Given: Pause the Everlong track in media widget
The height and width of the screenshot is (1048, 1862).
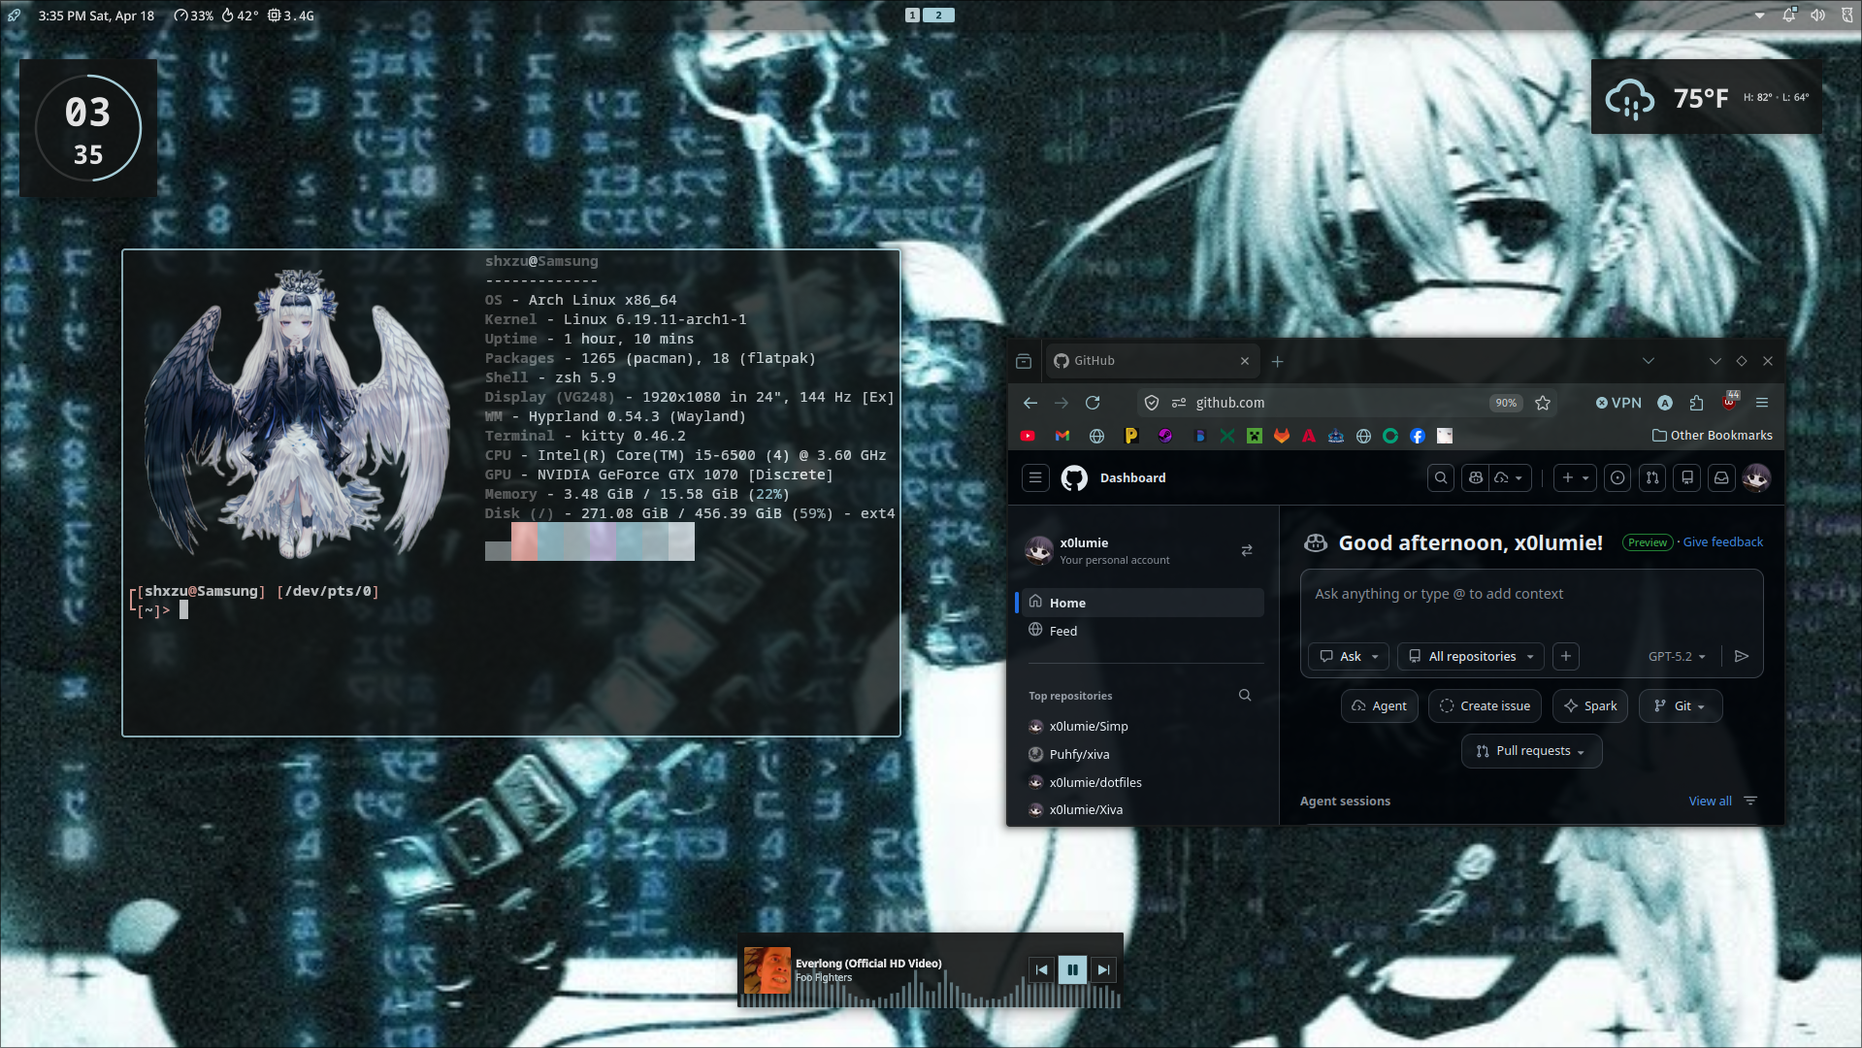Looking at the screenshot, I should 1072,969.
